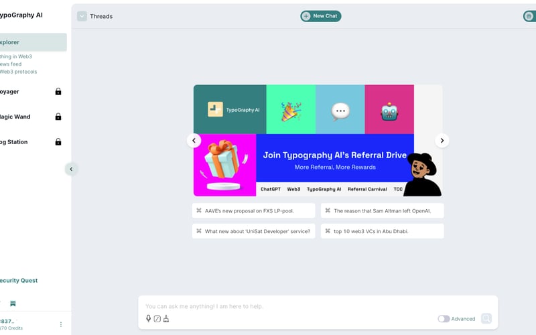Select prompt about Sam Altman leaving OpenAI
The image size is (536, 335).
[x=382, y=211]
